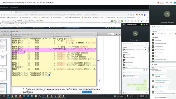Click the MetaMask fox extension icon
Screen dimensions: 176x99
pyautogui.click(x=137, y=15)
